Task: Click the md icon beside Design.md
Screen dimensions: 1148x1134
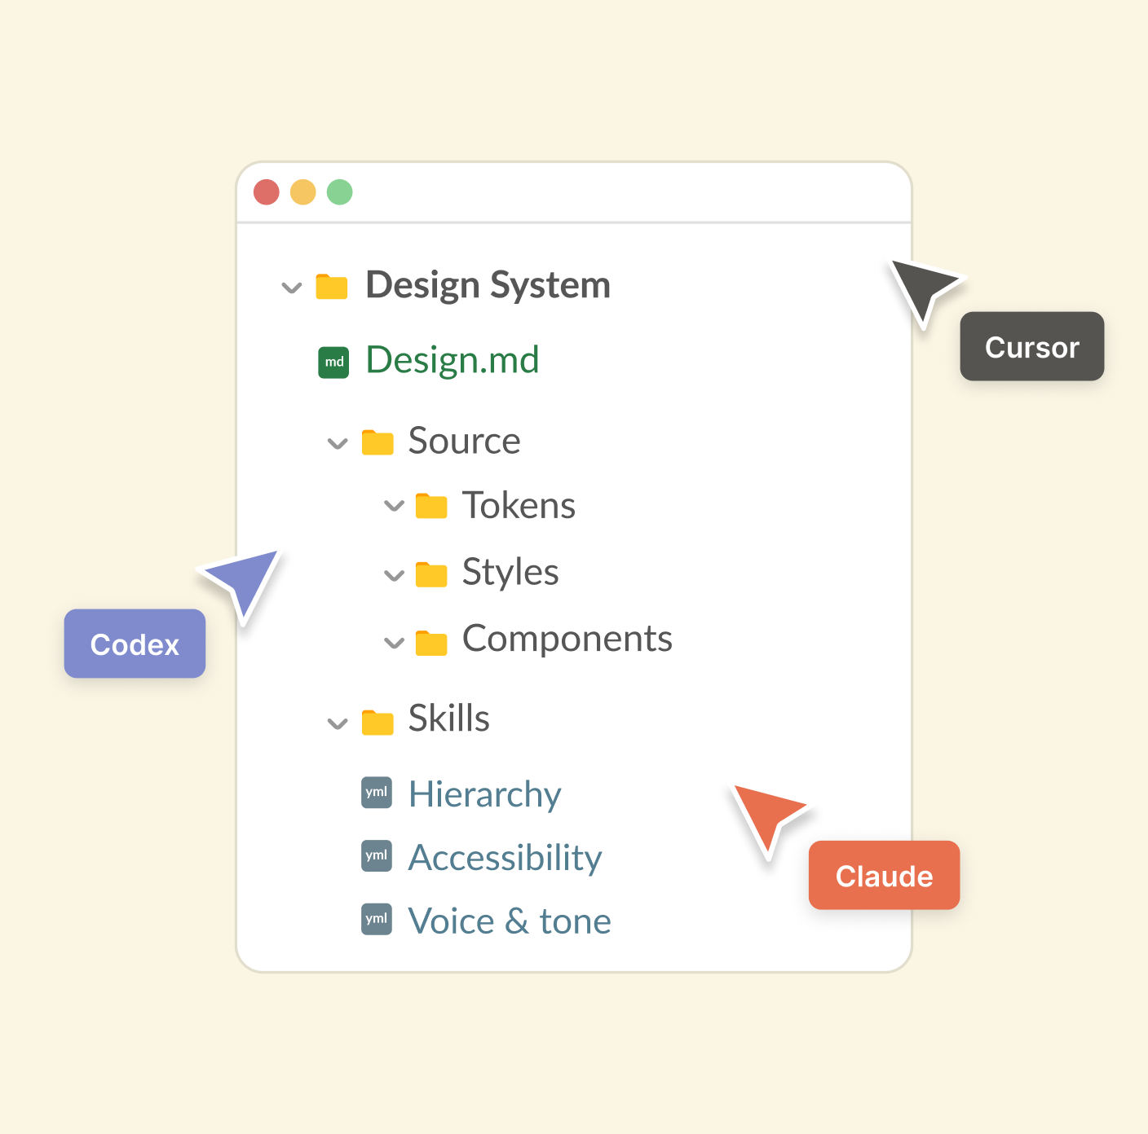Action: tap(333, 362)
